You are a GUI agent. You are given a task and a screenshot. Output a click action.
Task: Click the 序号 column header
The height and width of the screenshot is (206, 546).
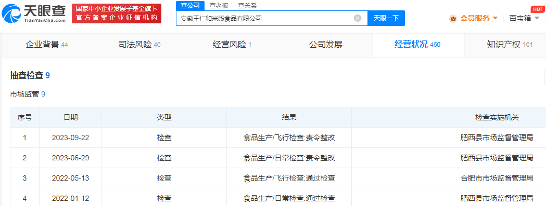pyautogui.click(x=24, y=117)
